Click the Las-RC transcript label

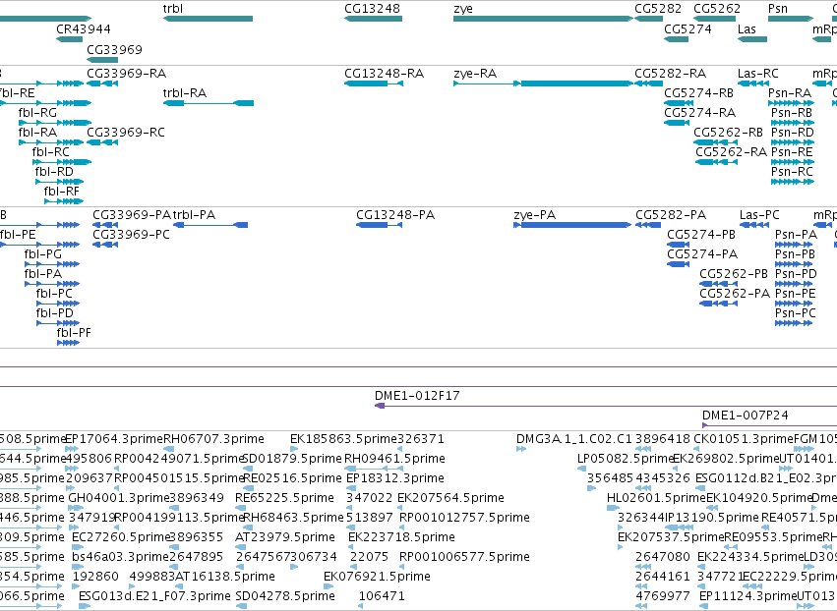pos(758,73)
